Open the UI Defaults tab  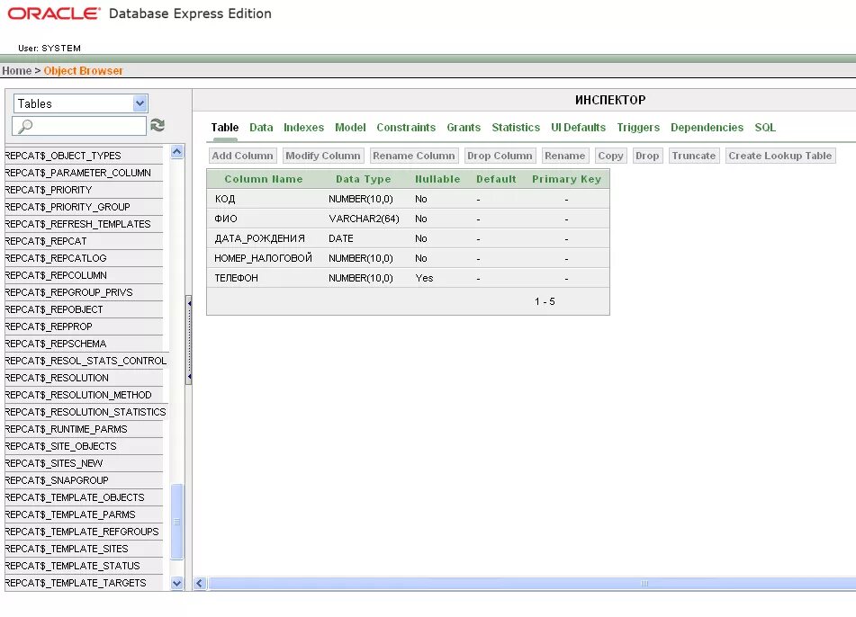578,127
